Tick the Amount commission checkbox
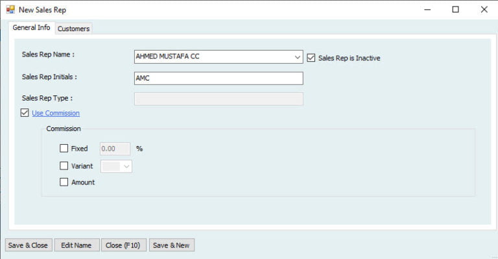 (x=64, y=182)
